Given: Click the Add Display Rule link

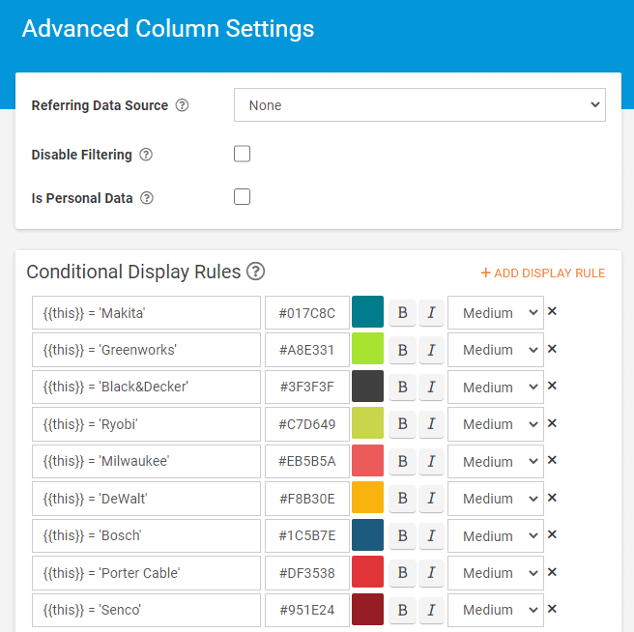Looking at the screenshot, I should tap(543, 273).
